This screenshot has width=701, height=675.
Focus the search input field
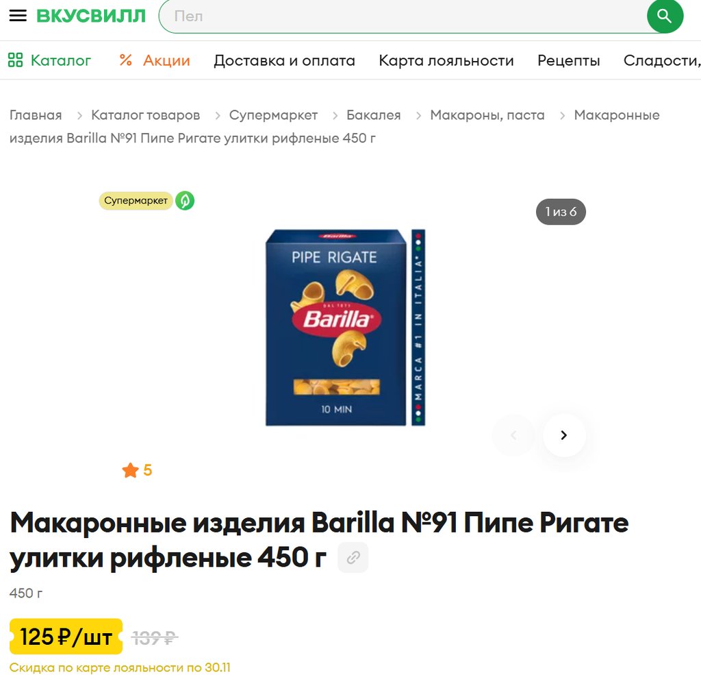tap(403, 16)
